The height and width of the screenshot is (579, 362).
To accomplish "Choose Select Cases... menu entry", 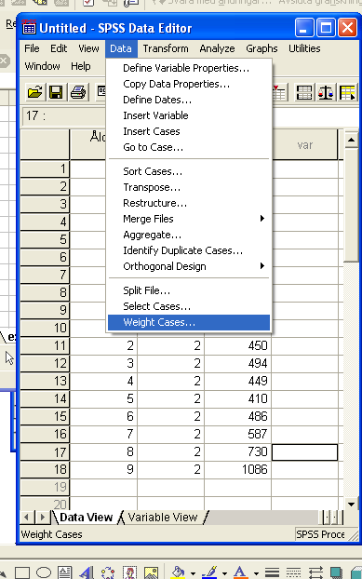I will (x=189, y=306).
